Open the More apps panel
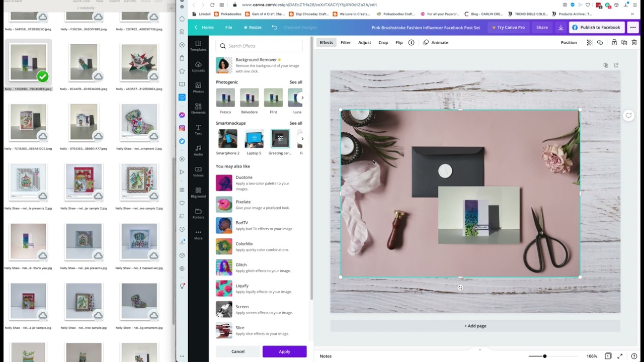 (x=198, y=234)
